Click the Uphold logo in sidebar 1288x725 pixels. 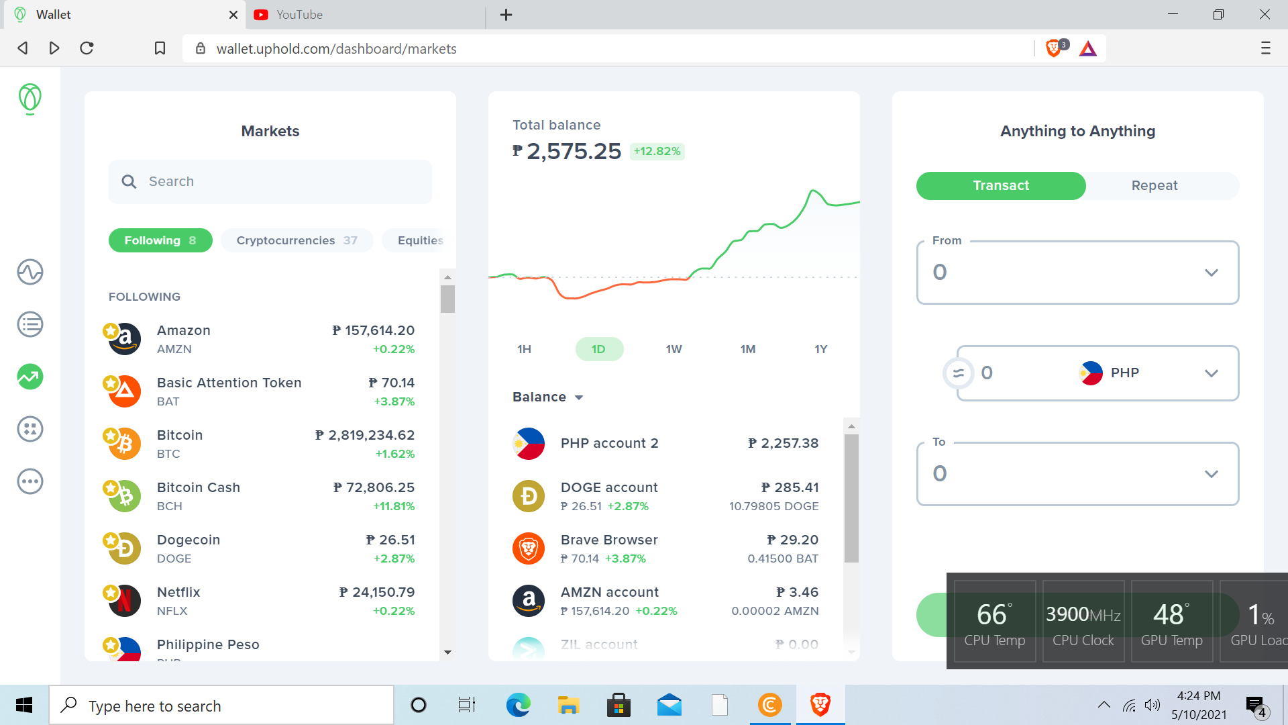click(30, 99)
